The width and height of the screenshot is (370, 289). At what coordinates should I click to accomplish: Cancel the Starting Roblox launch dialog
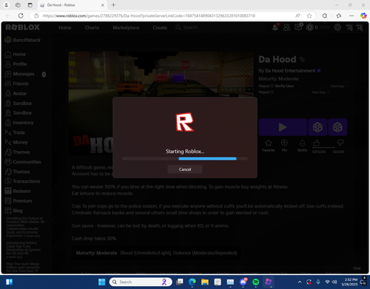[185, 169]
